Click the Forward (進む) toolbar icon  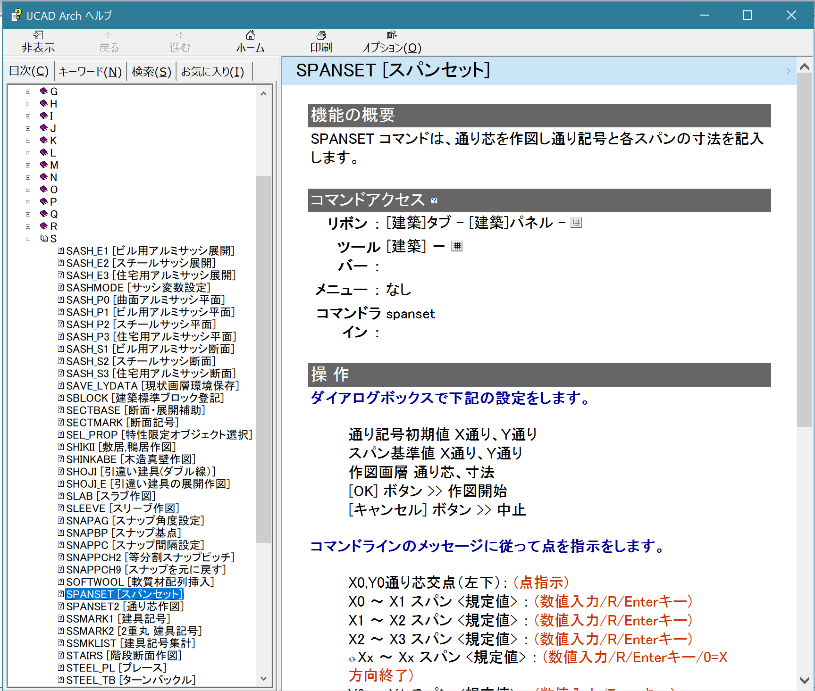pyautogui.click(x=180, y=35)
